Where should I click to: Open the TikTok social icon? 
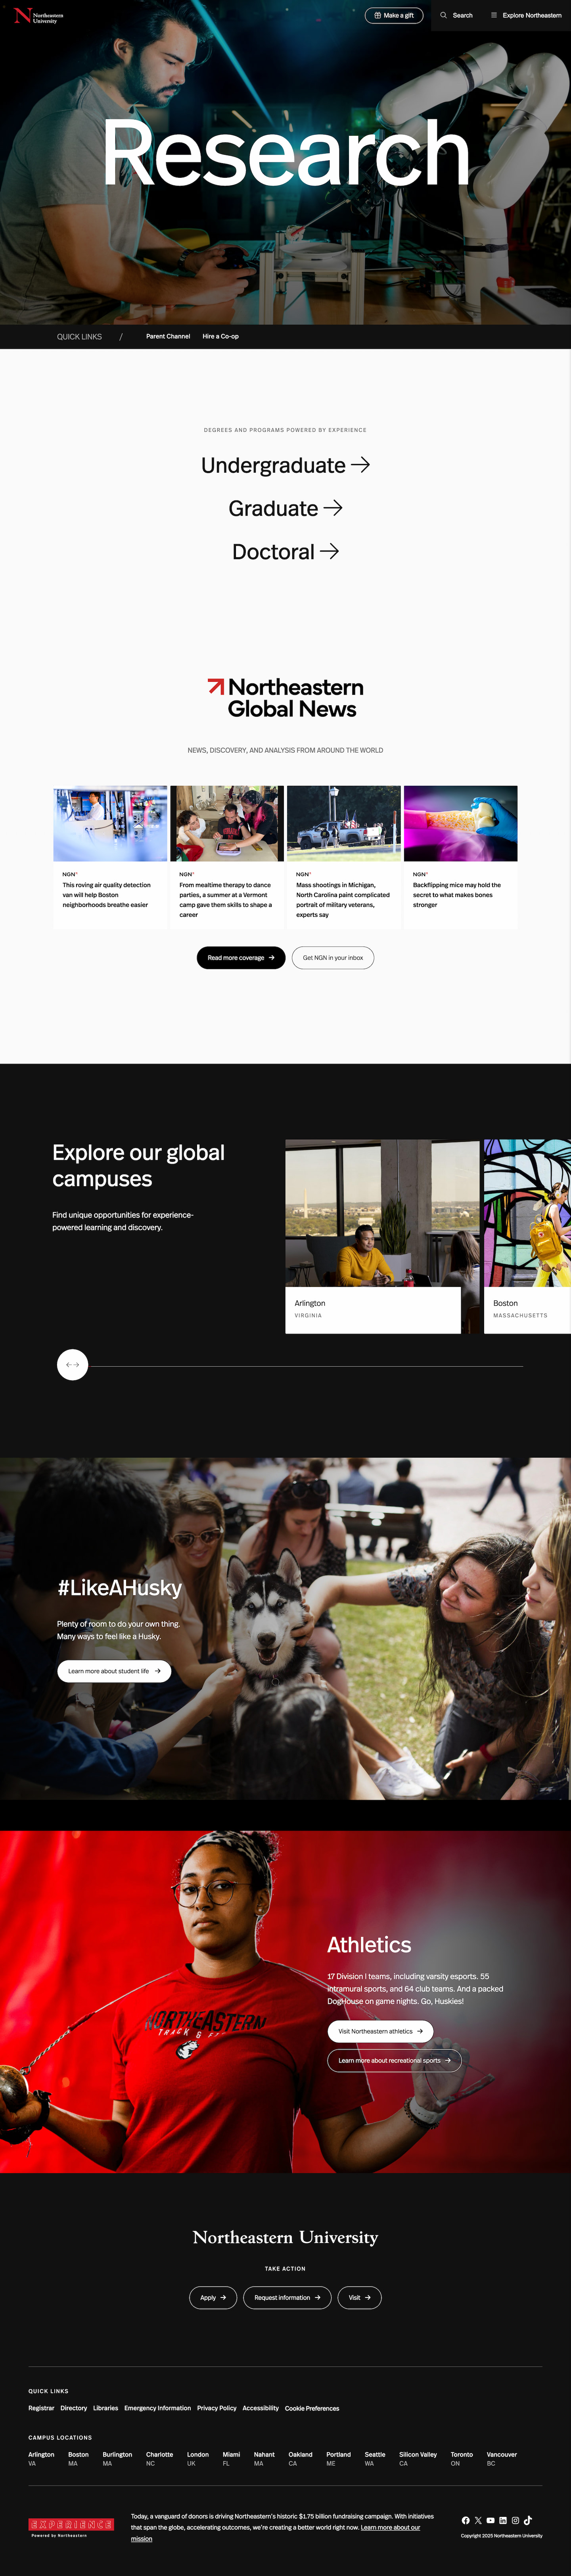528,2520
